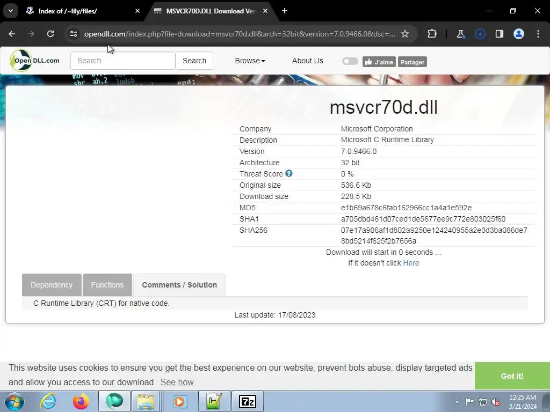
Task: Click Microsoft C Runtime Library description
Action: 388,139
